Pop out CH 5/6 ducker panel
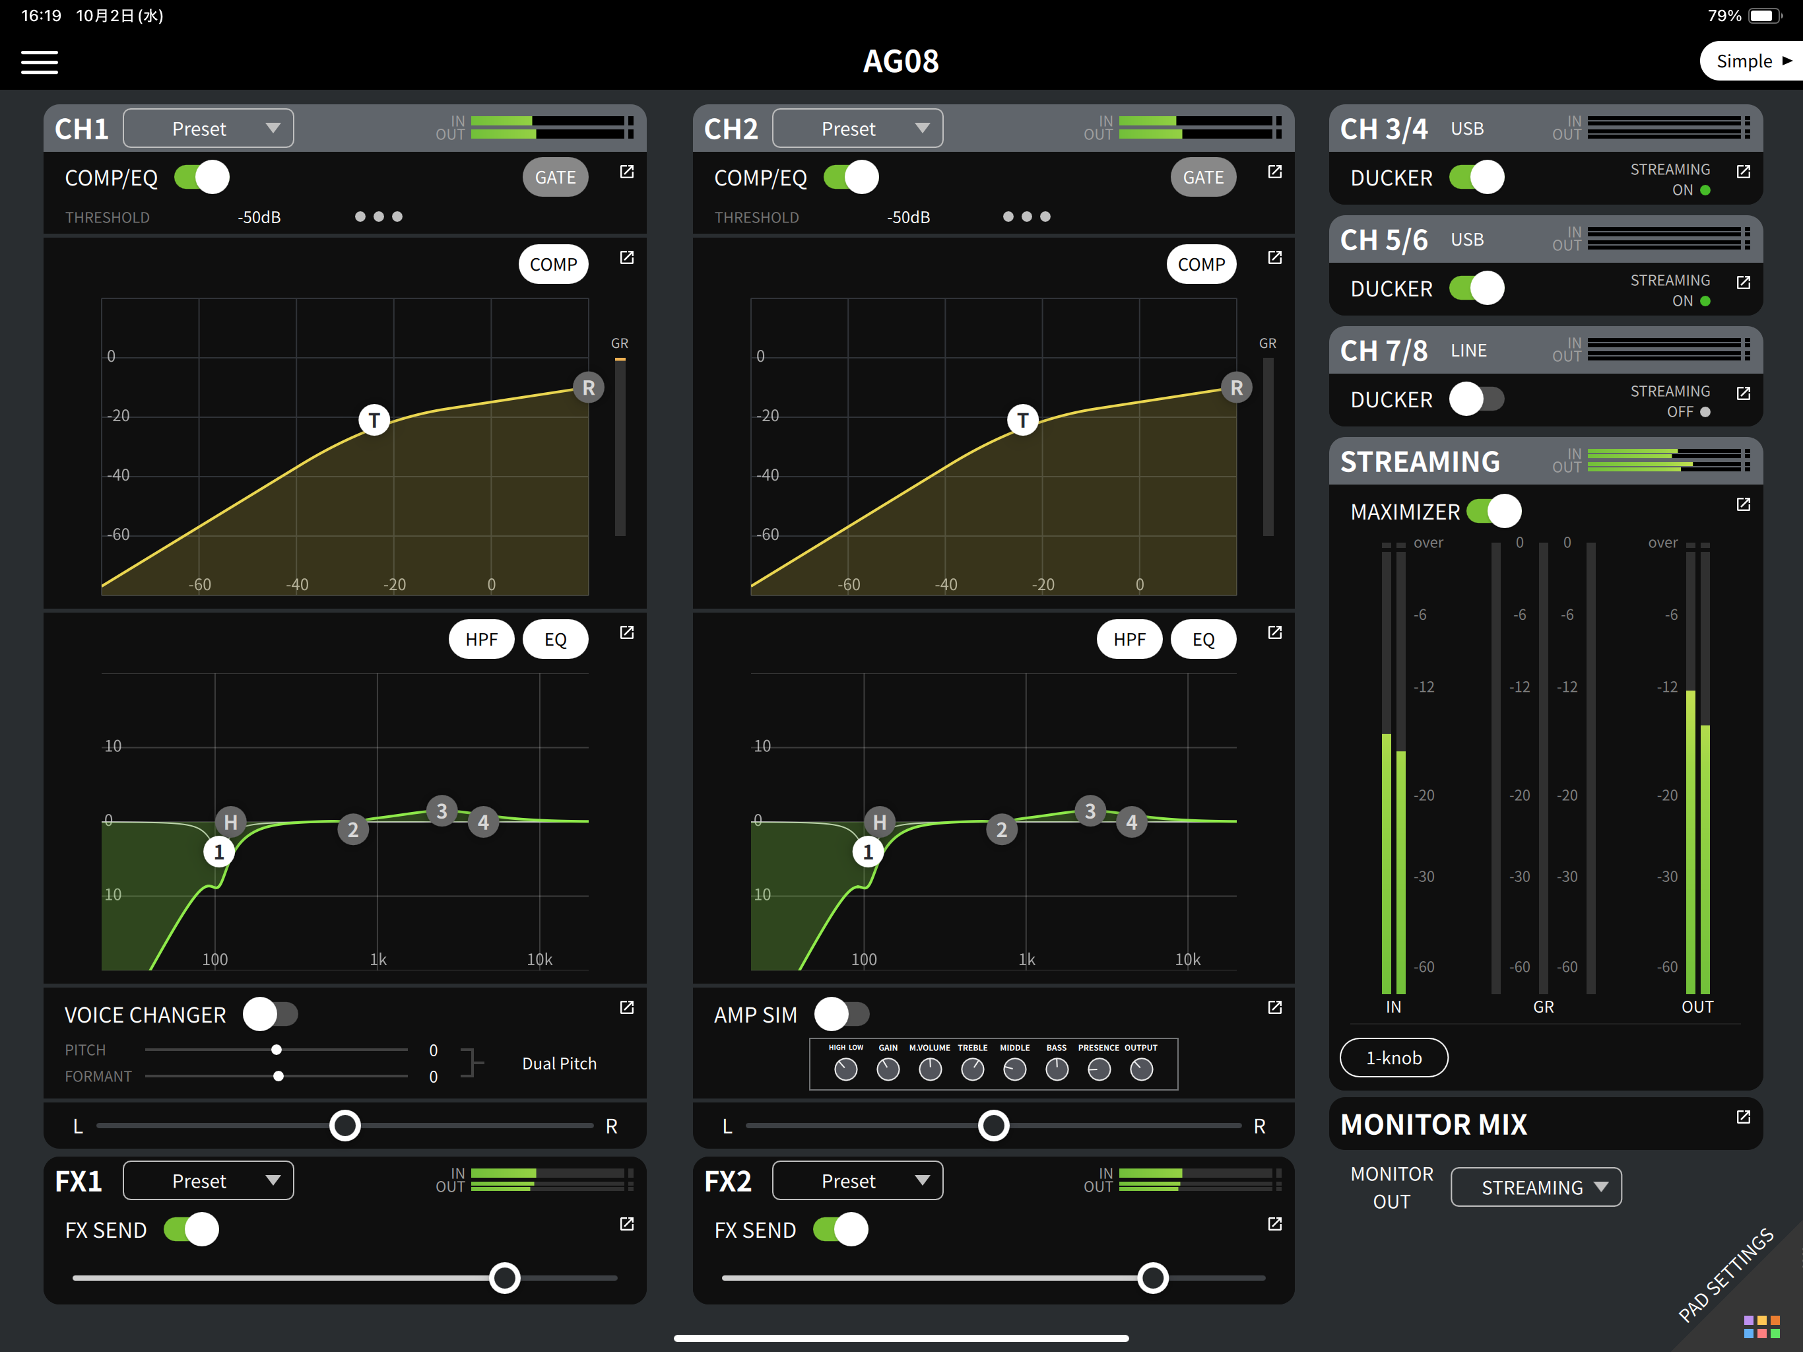 1744,282
